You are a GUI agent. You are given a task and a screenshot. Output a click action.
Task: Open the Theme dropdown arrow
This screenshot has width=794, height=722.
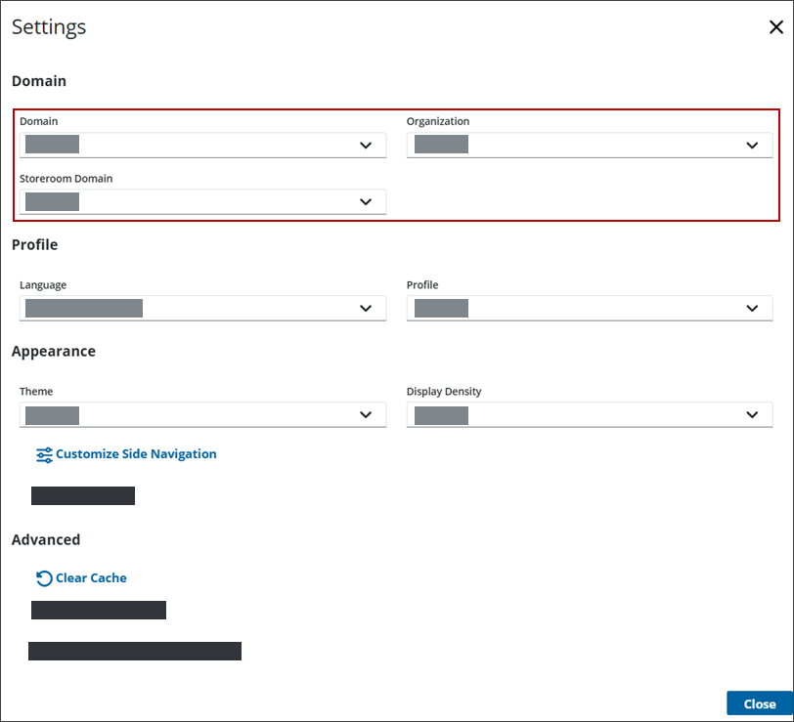point(366,415)
